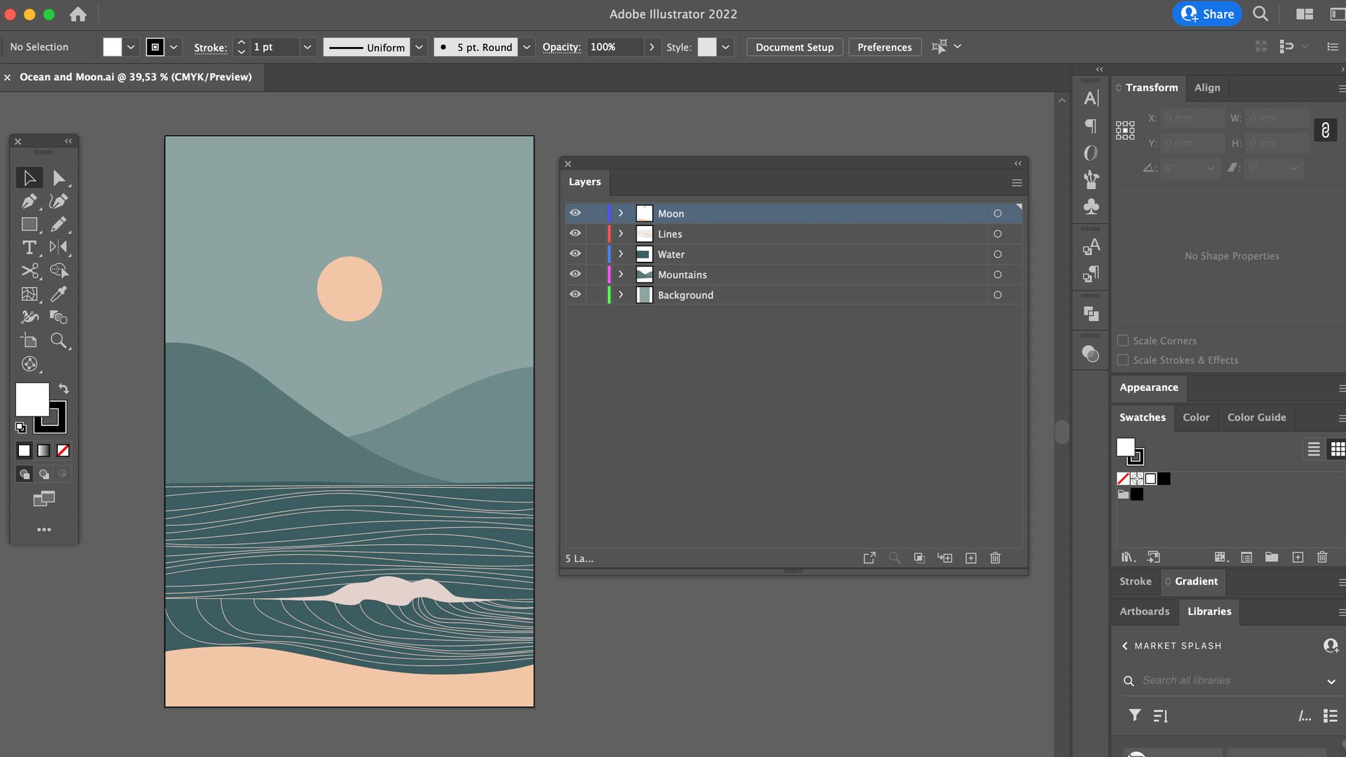
Task: Click the Document Setup button
Action: pyautogui.click(x=794, y=46)
